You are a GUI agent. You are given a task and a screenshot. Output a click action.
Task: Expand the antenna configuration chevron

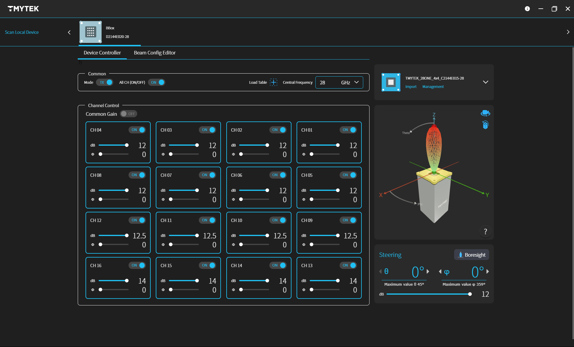(x=486, y=82)
